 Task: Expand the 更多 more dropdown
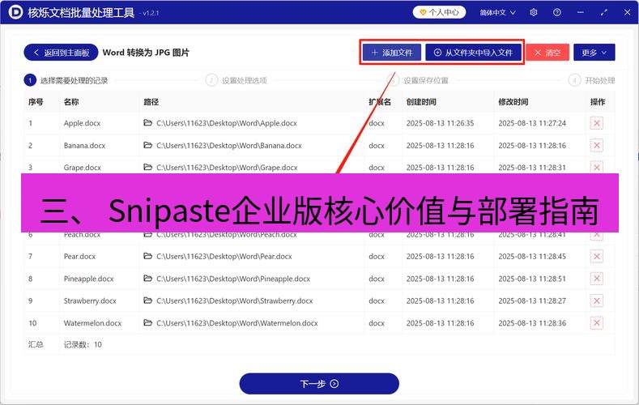594,53
